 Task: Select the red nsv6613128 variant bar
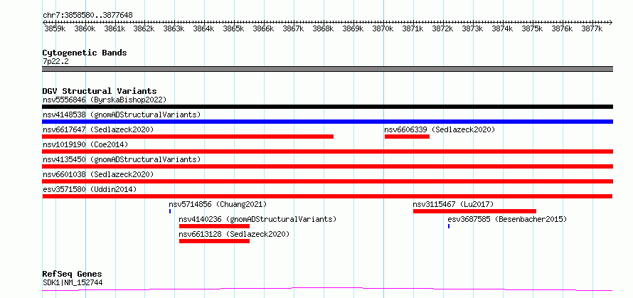[x=214, y=241]
